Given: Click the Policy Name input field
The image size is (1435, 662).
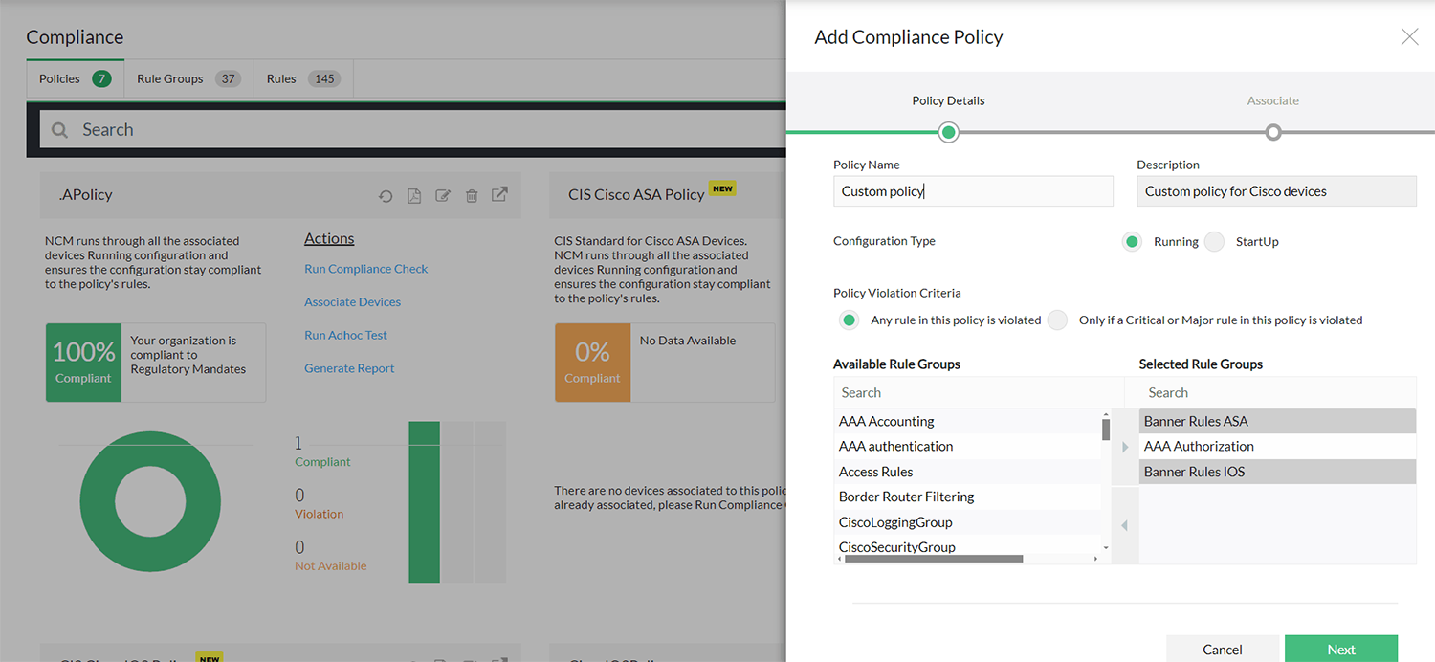Looking at the screenshot, I should coord(973,191).
